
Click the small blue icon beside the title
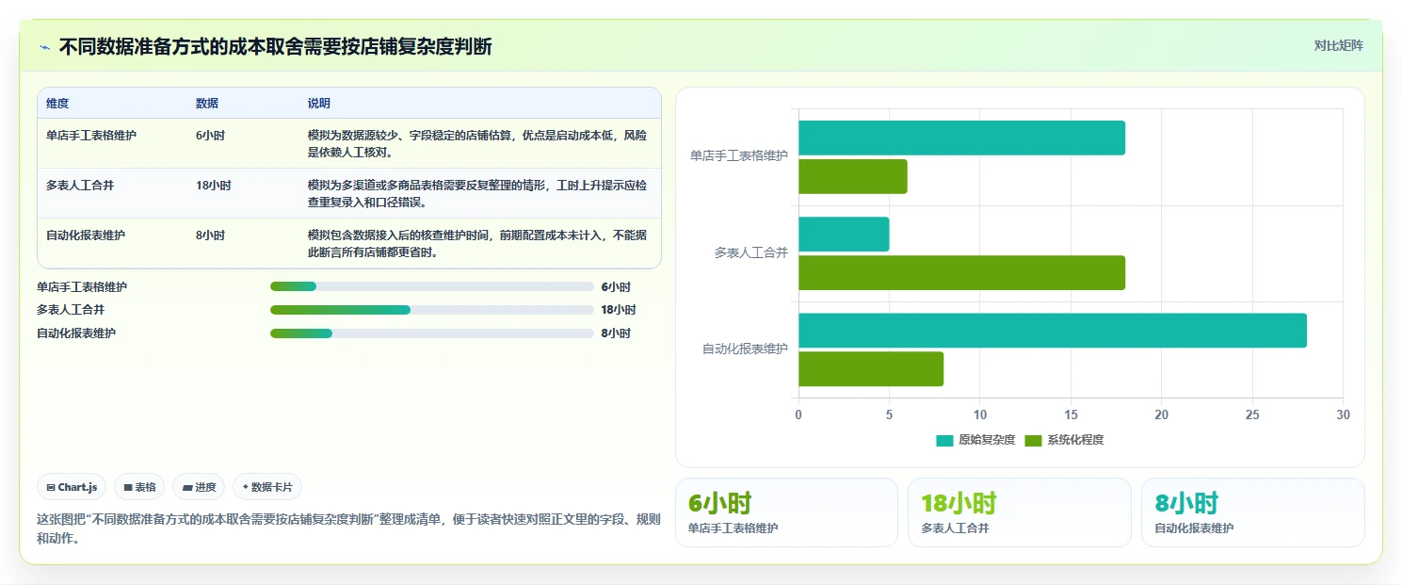(x=44, y=47)
